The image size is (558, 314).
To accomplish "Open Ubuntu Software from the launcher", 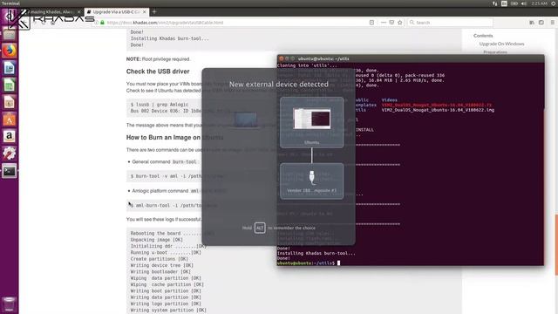I will [x=10, y=119].
